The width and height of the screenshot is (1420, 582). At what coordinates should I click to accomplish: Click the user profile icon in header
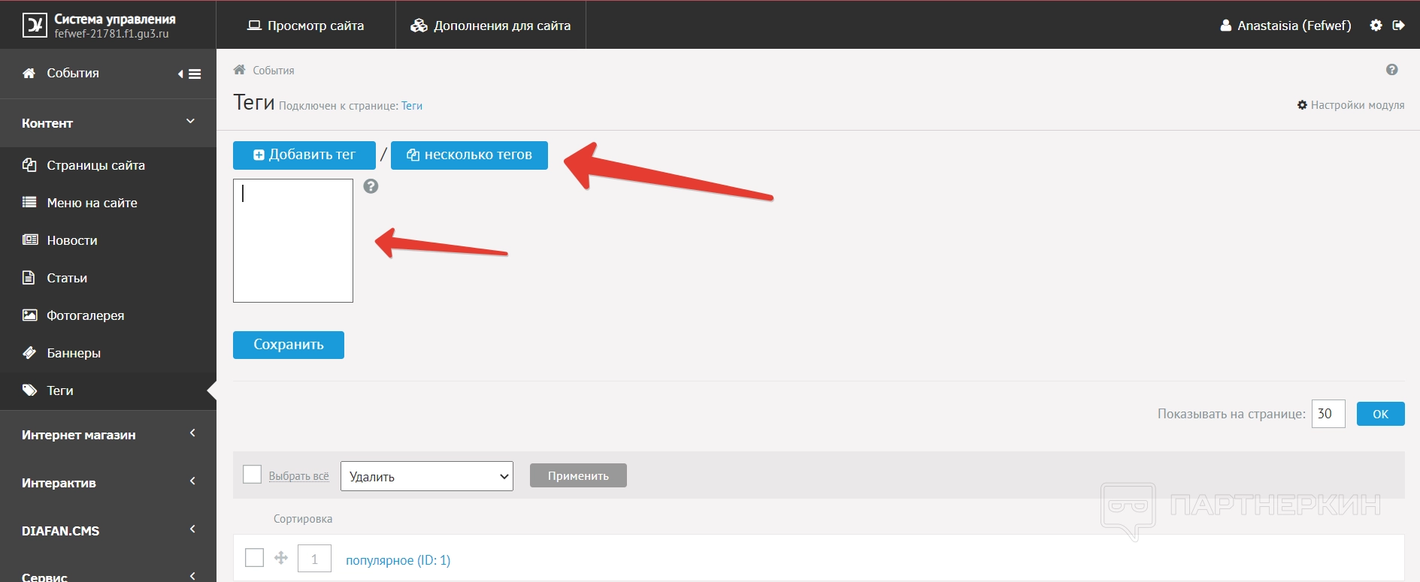[1225, 26]
